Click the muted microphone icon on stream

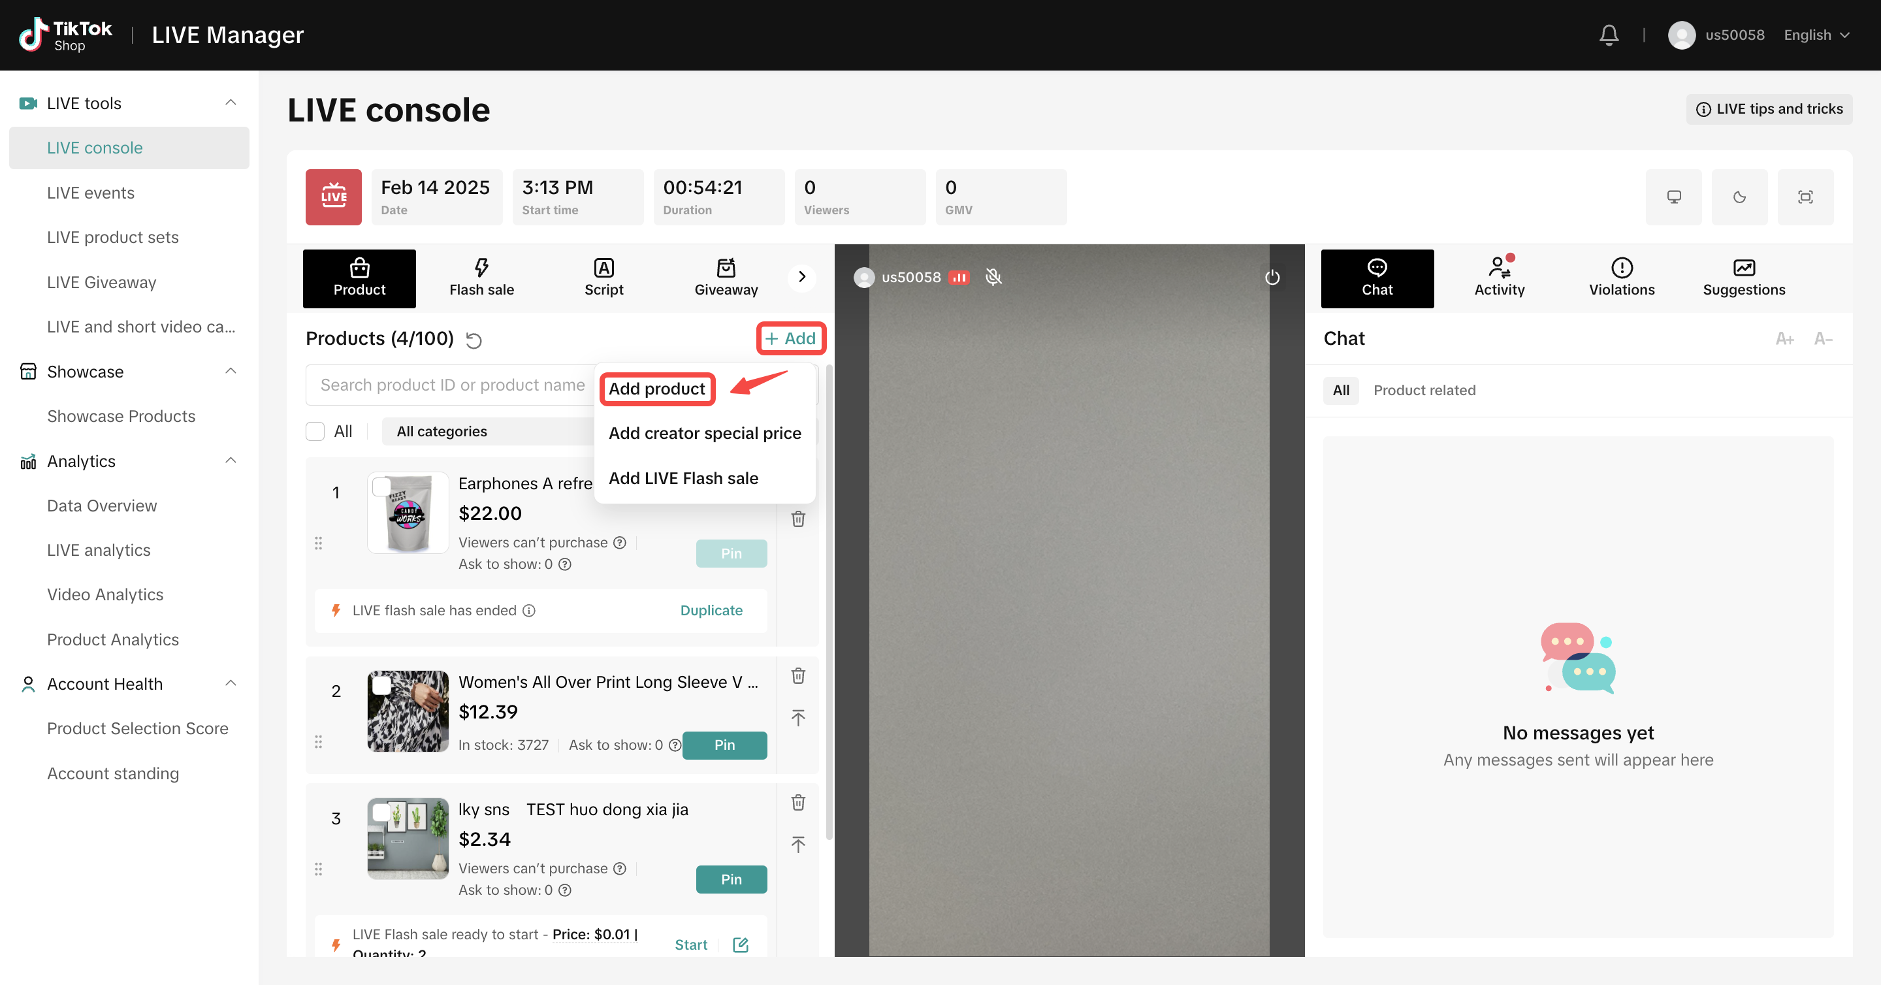point(993,277)
